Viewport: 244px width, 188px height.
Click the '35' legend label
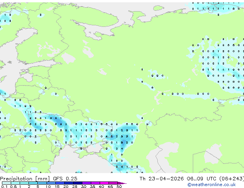coord(92,186)
